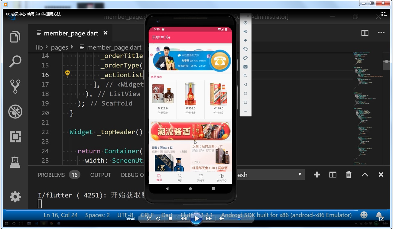Image resolution: width=393 pixels, height=229 pixels.
Task: Open the VS Code Explorer files icon
Action: pyautogui.click(x=15, y=37)
